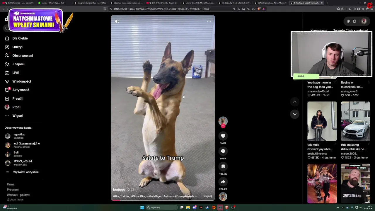
Task: Expand Więcej menu in the sidebar
Action: [17, 116]
